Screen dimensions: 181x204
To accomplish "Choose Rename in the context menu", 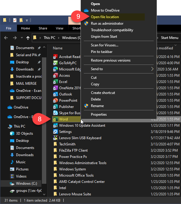I will point(97,106).
